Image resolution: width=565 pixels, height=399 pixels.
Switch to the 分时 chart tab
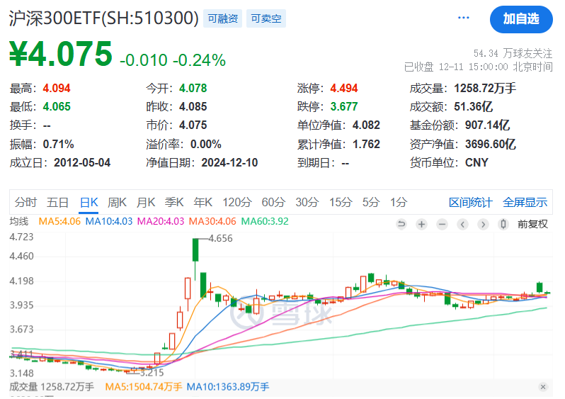click(x=25, y=203)
